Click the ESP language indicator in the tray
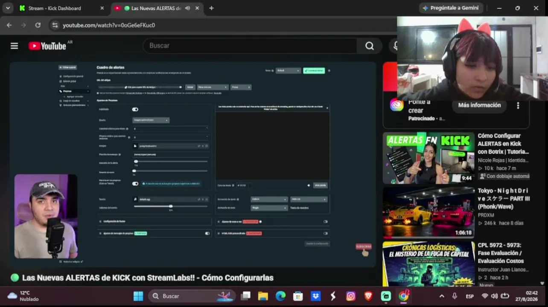548x307 pixels. (x=470, y=296)
